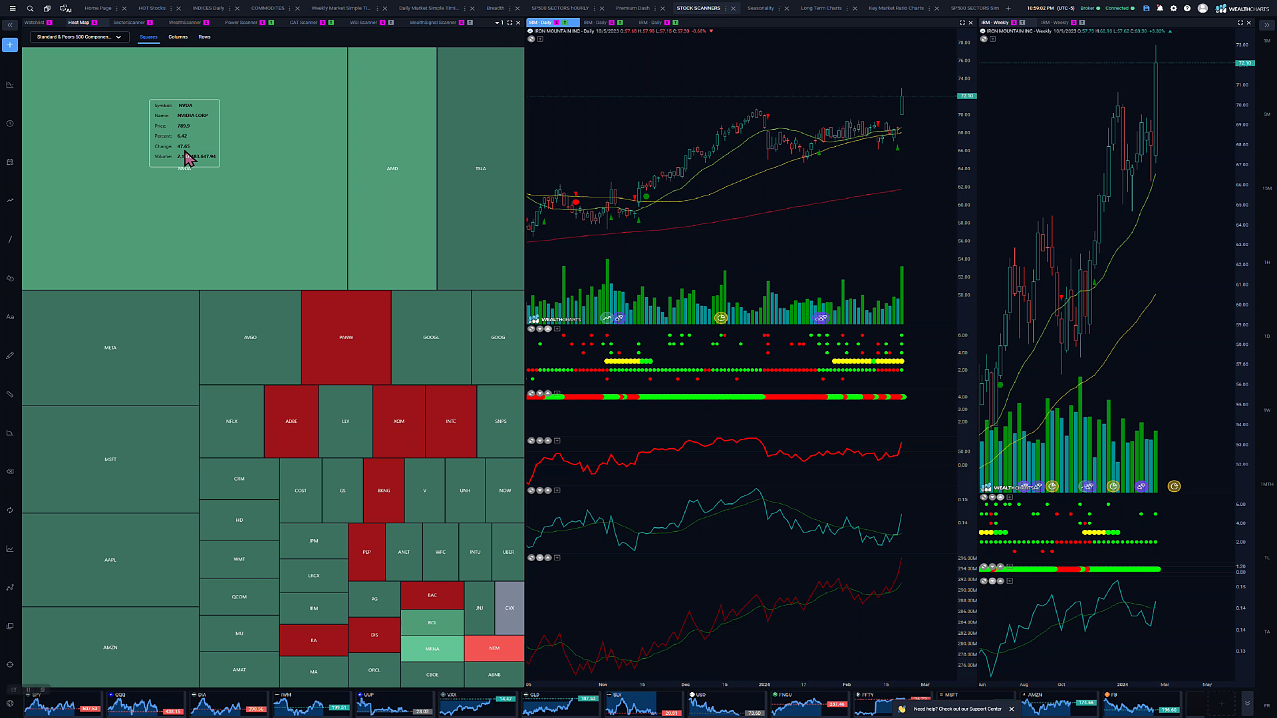Open the Watchlist panel tab
The image size is (1277, 718).
click(34, 23)
